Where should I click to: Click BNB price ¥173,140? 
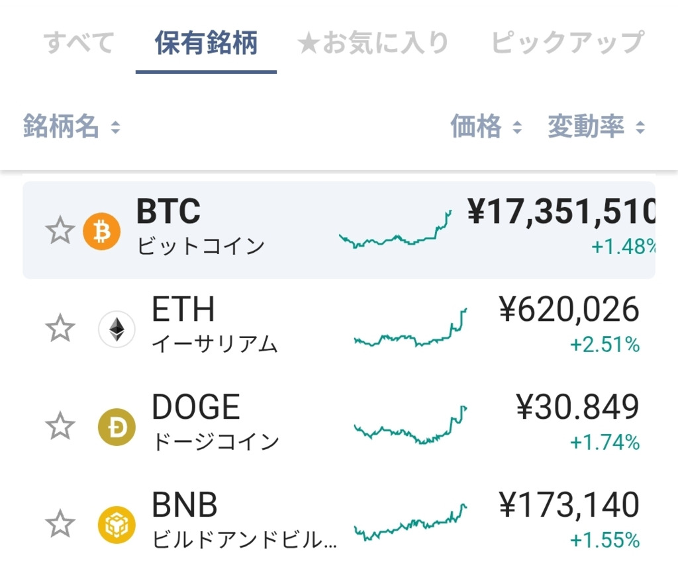[x=569, y=506]
